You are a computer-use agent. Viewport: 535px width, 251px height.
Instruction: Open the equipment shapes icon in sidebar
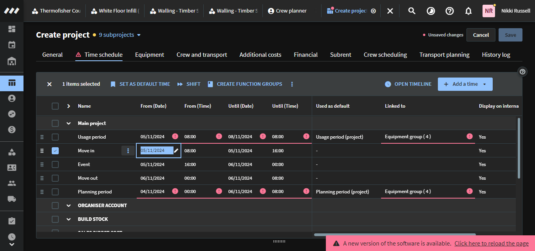click(x=12, y=152)
